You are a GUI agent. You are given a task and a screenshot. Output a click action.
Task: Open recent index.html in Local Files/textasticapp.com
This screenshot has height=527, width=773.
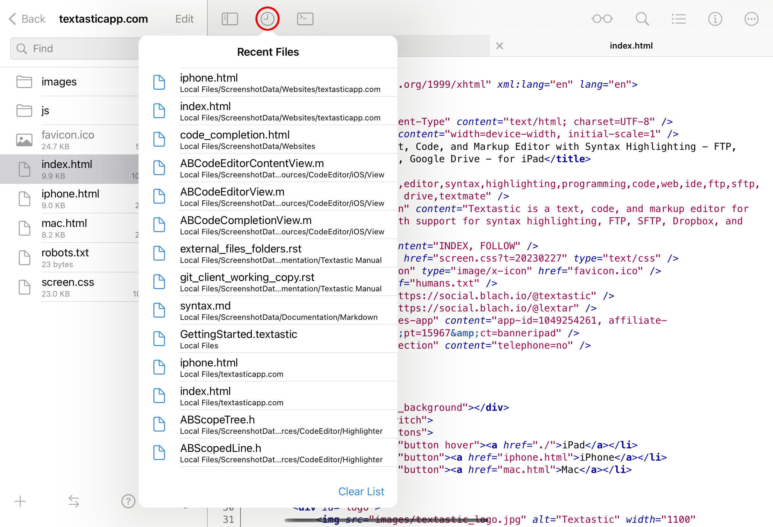(268, 396)
